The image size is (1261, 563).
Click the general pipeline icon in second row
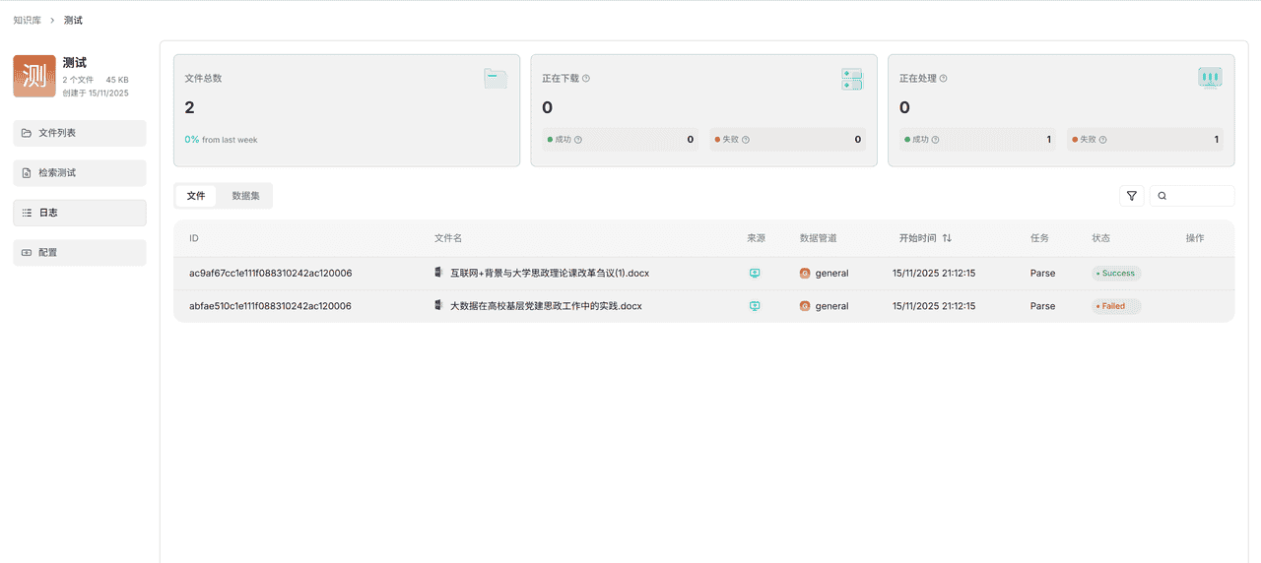[805, 306]
